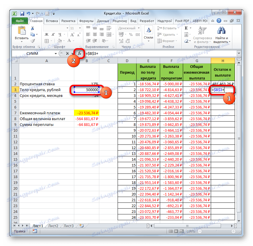Switch to the Вставка tab

(52, 21)
